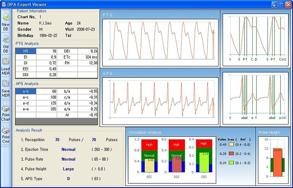Click the Print Chart printer icon

point(6,107)
